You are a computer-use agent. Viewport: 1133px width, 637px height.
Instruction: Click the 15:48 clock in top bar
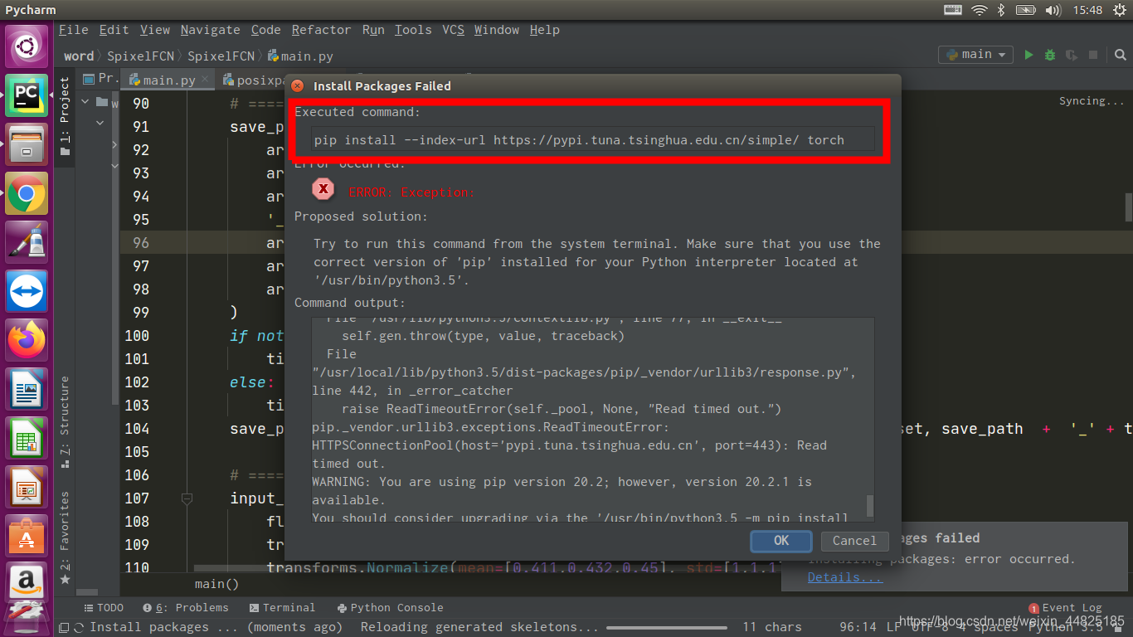1087,10
